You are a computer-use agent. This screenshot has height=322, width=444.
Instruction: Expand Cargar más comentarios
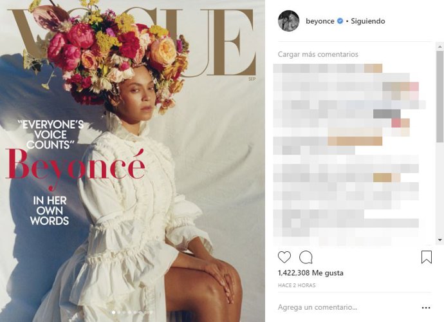click(318, 54)
